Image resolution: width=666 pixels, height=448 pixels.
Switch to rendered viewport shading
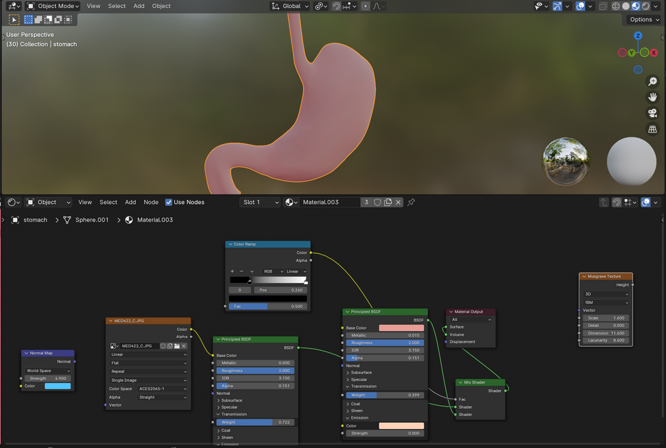tap(646, 6)
